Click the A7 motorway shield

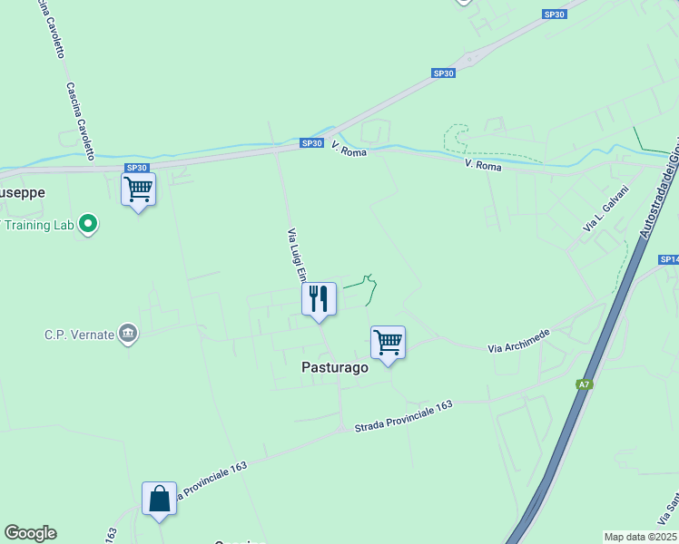coord(585,384)
